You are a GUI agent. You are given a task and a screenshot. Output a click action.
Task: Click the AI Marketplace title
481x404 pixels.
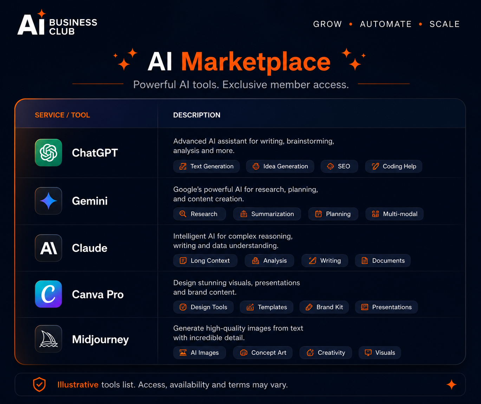click(x=239, y=62)
